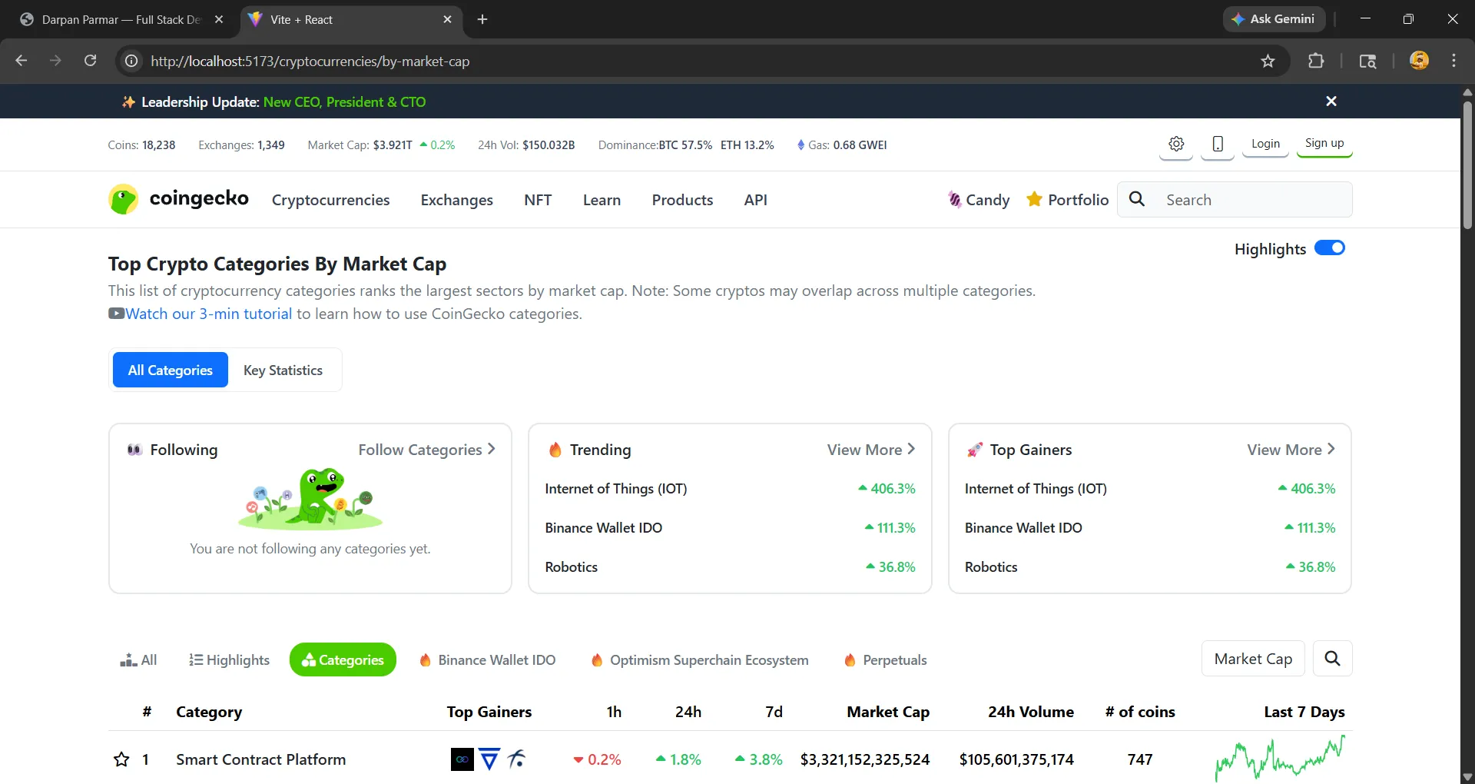
Task: Sort table by Market Cap column header
Action: (888, 712)
